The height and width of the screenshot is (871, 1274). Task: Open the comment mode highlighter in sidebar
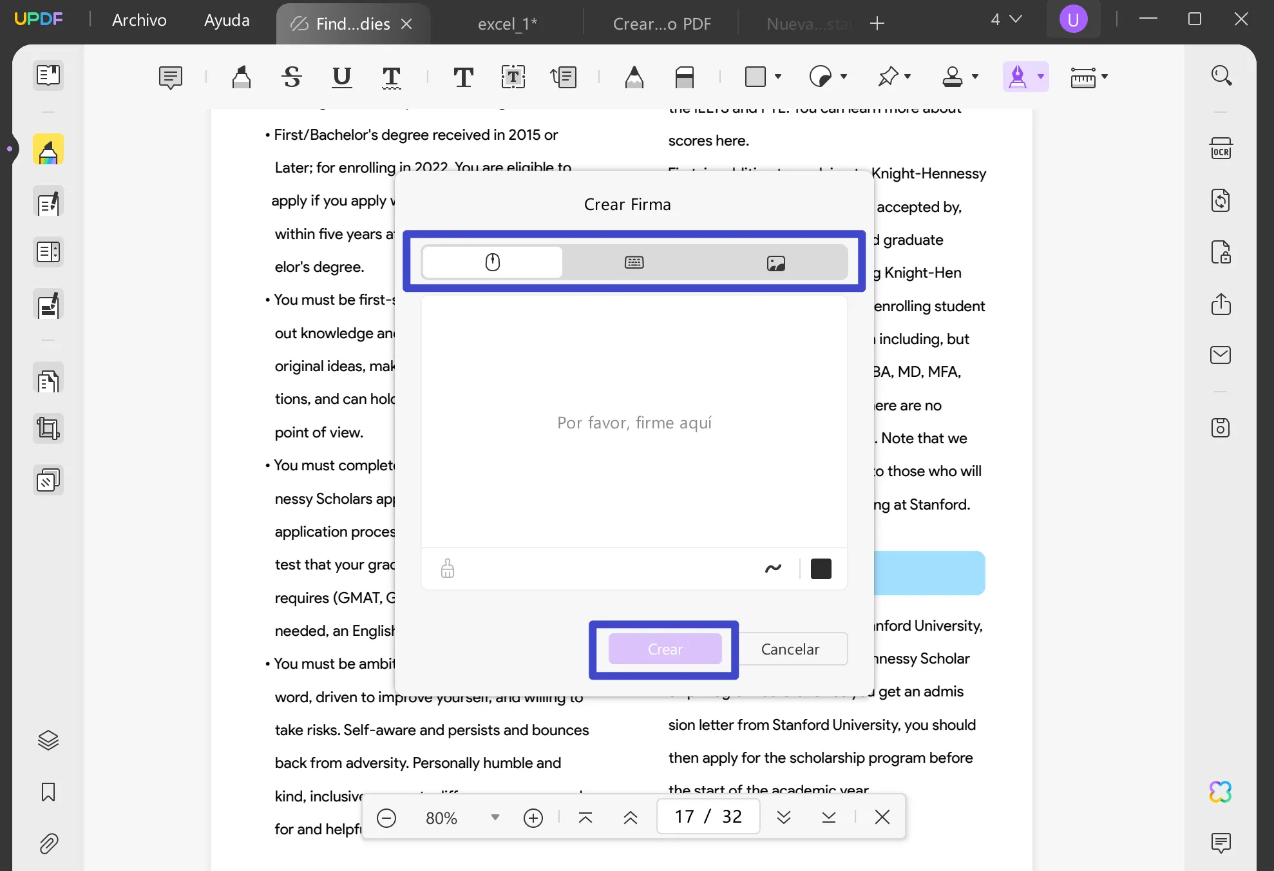(x=48, y=150)
